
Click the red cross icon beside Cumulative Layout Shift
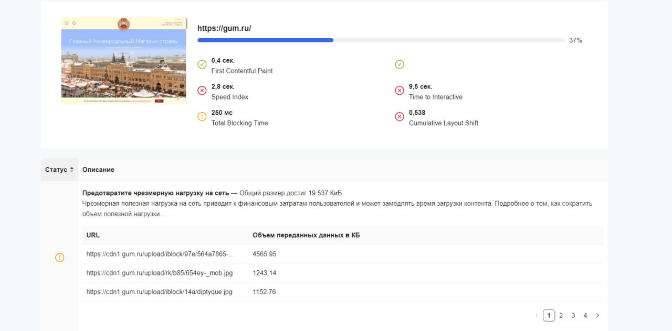point(400,117)
